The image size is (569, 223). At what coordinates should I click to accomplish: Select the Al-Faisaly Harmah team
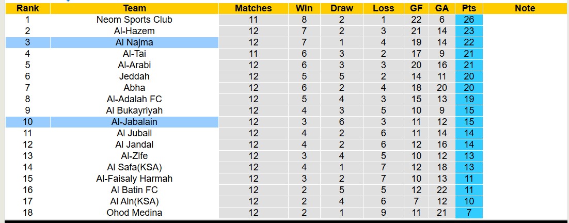pyautogui.click(x=134, y=179)
